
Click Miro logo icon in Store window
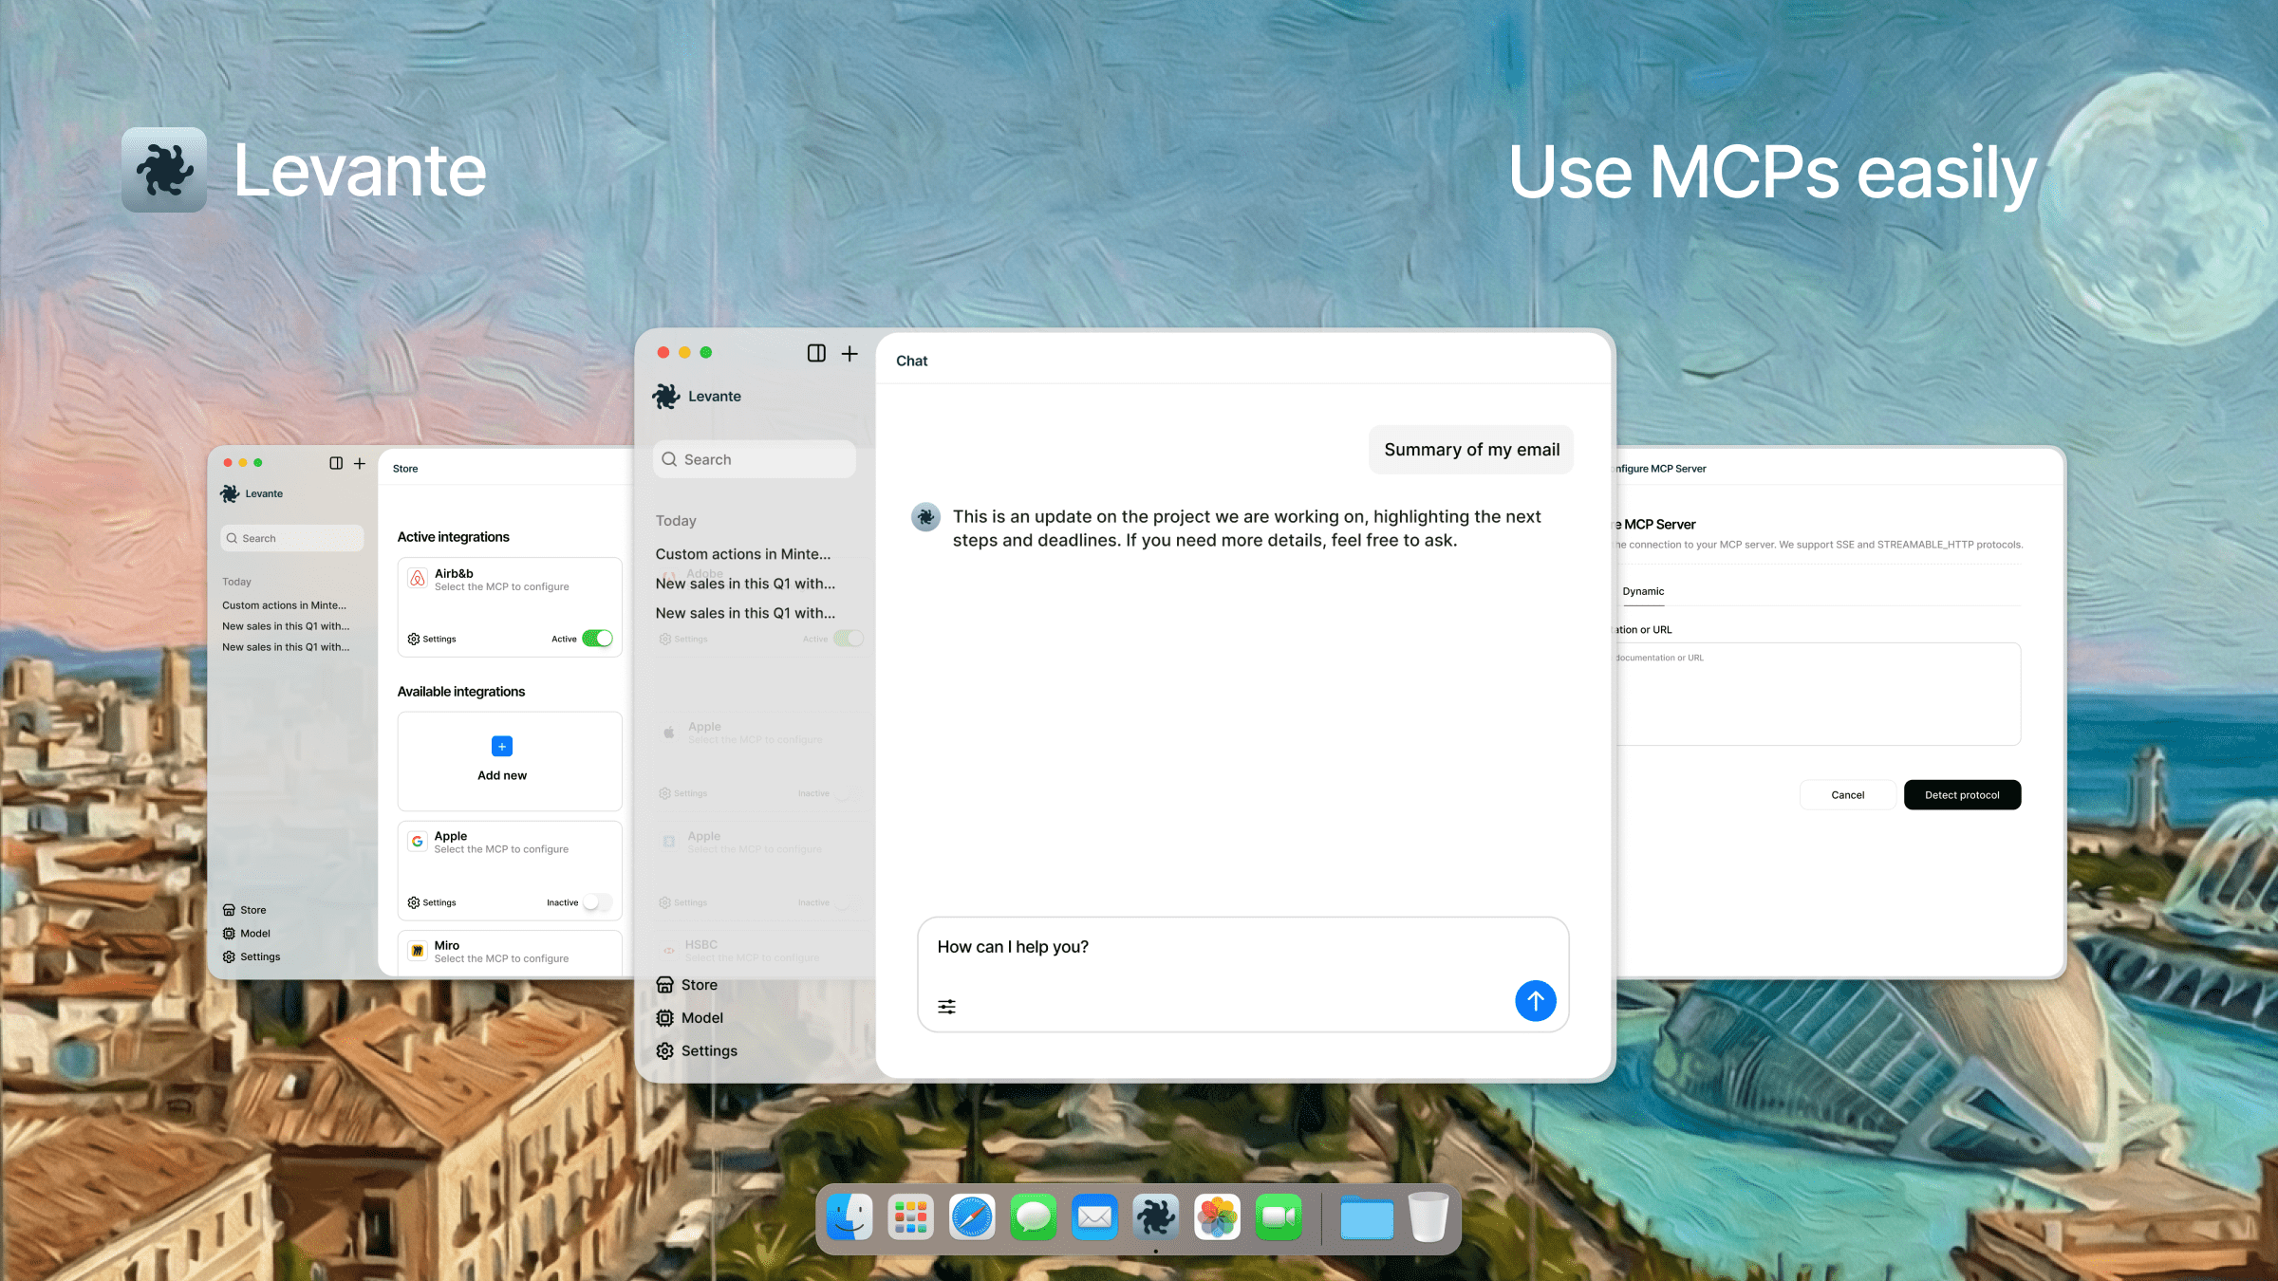click(x=418, y=950)
